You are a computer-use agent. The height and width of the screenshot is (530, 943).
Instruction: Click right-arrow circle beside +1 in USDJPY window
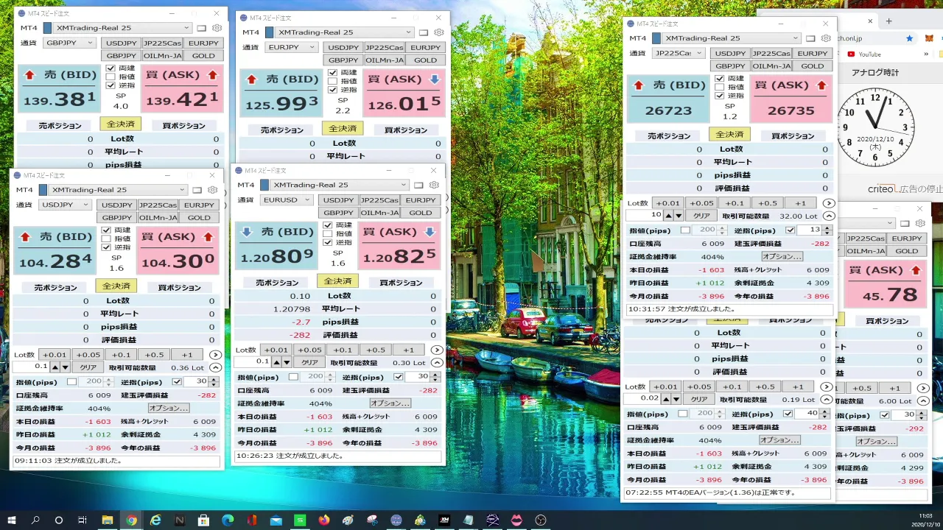pos(215,355)
